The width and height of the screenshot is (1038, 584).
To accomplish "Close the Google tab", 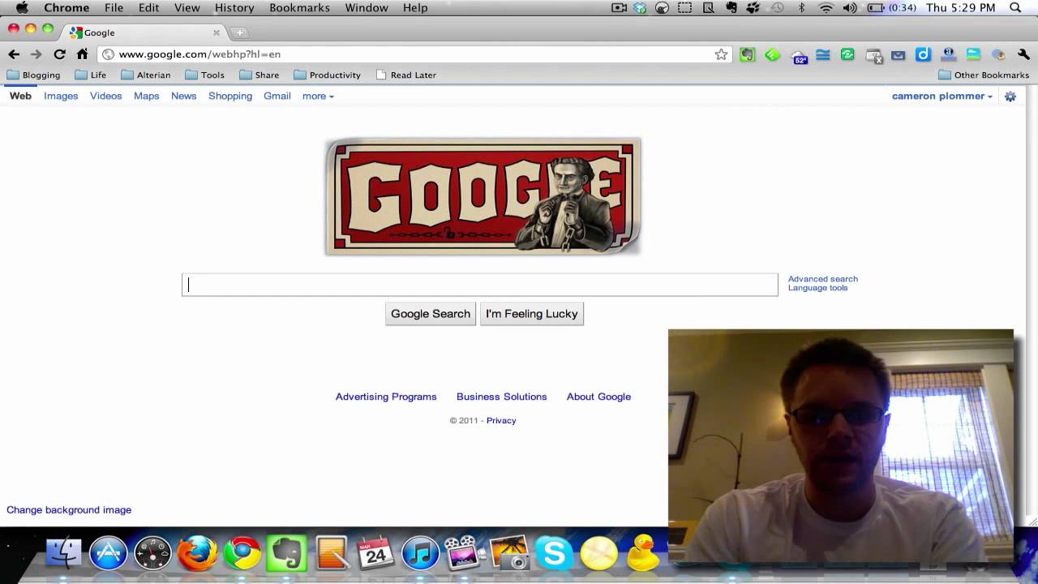I will tap(217, 33).
